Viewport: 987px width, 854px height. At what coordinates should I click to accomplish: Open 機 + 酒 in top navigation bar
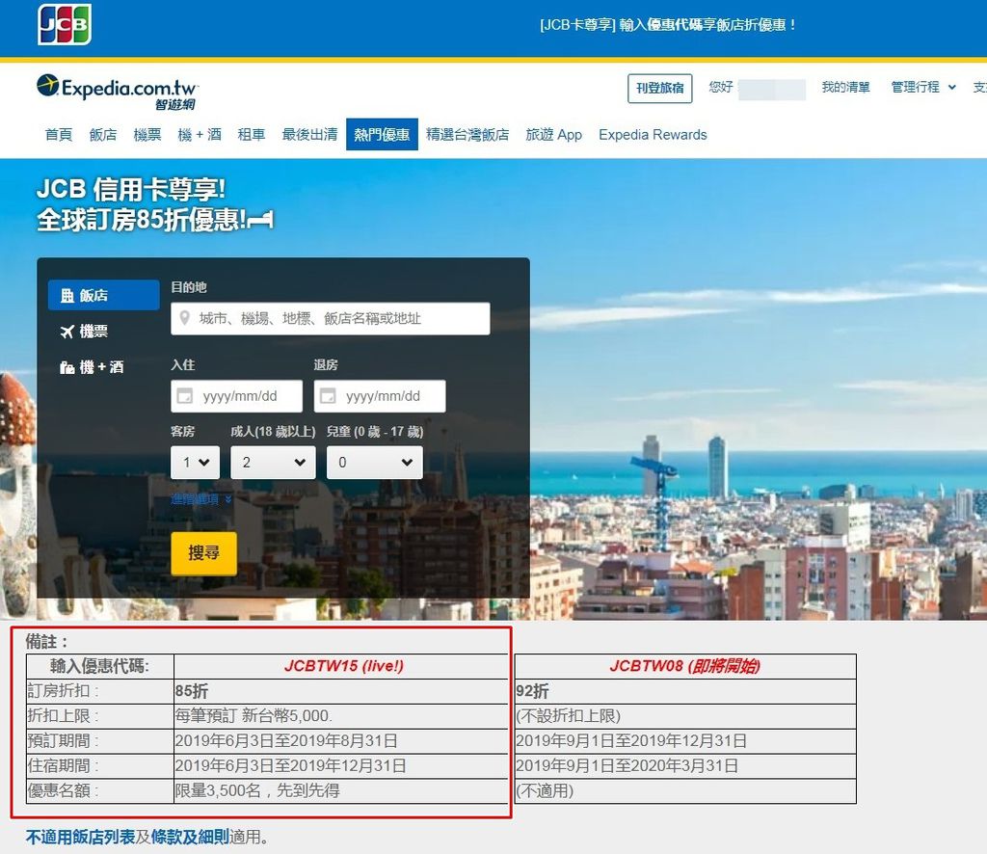(200, 135)
